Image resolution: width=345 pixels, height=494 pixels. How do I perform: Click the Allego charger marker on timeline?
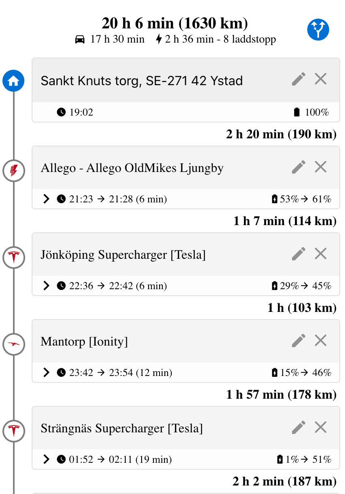14,171
